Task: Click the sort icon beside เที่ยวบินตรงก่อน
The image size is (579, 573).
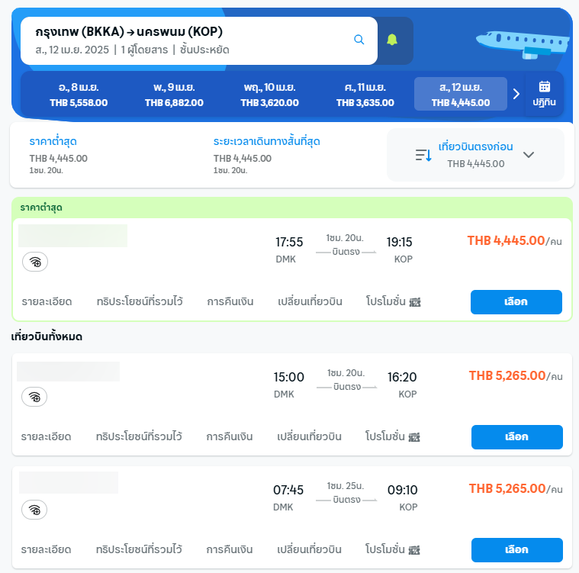Action: point(423,155)
